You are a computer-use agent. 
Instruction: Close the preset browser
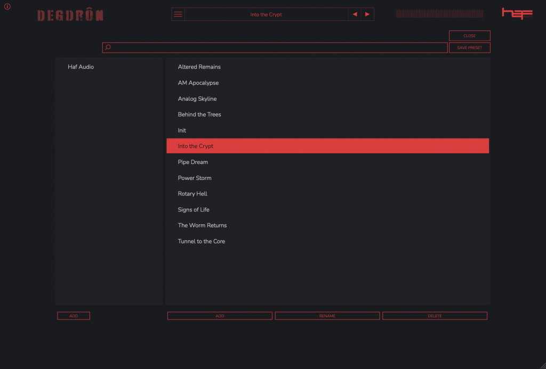[x=469, y=36]
